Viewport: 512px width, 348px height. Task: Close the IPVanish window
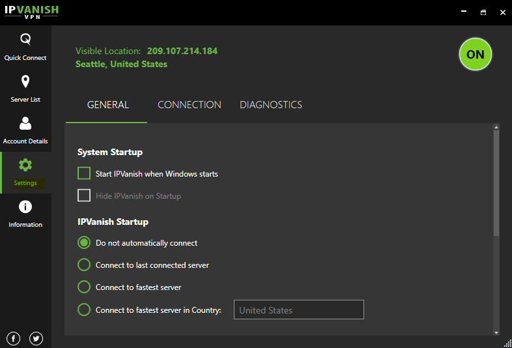tap(503, 12)
